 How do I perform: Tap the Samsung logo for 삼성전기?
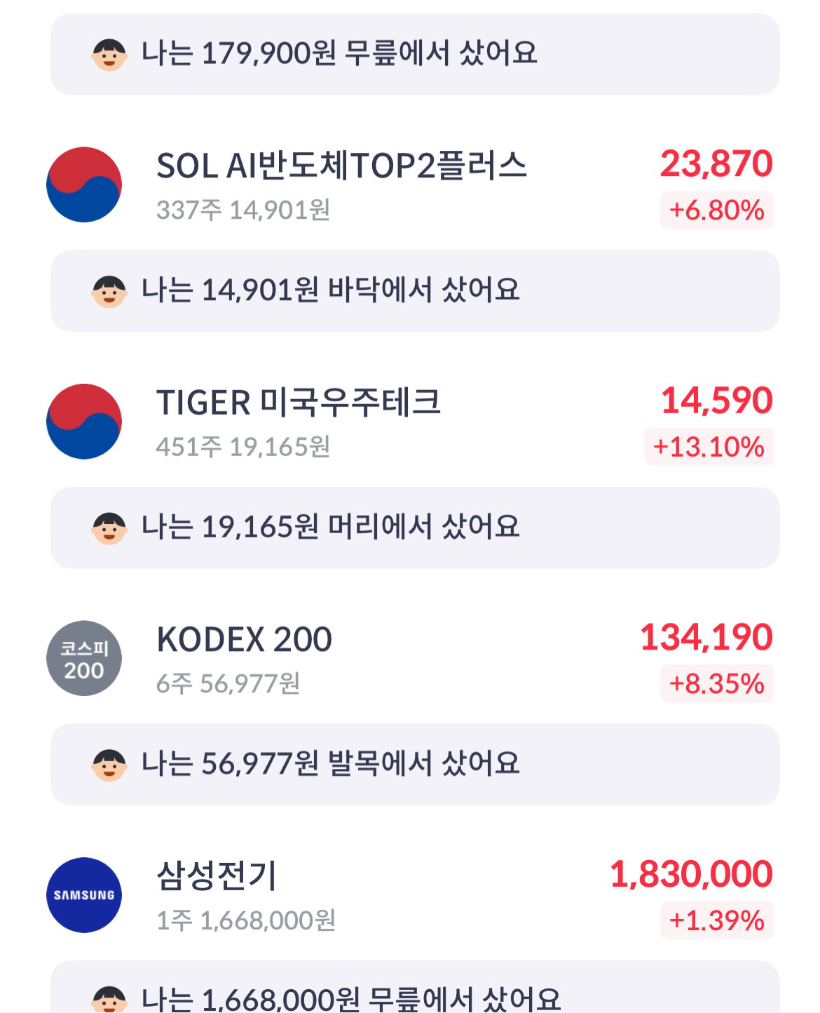point(84,895)
